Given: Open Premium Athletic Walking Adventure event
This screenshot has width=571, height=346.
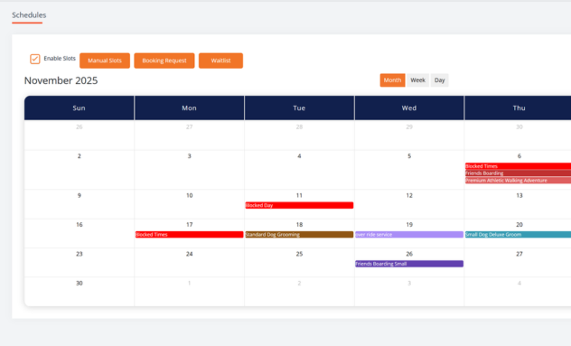Looking at the screenshot, I should 518,181.
